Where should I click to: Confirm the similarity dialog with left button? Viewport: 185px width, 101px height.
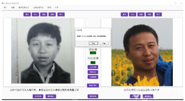click(x=93, y=43)
